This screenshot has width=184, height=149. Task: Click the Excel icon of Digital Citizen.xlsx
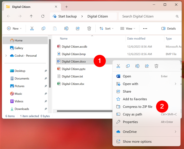[59, 84]
